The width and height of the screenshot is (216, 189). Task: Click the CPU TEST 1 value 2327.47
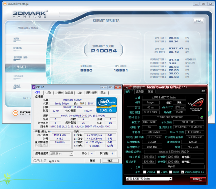(x=176, y=48)
